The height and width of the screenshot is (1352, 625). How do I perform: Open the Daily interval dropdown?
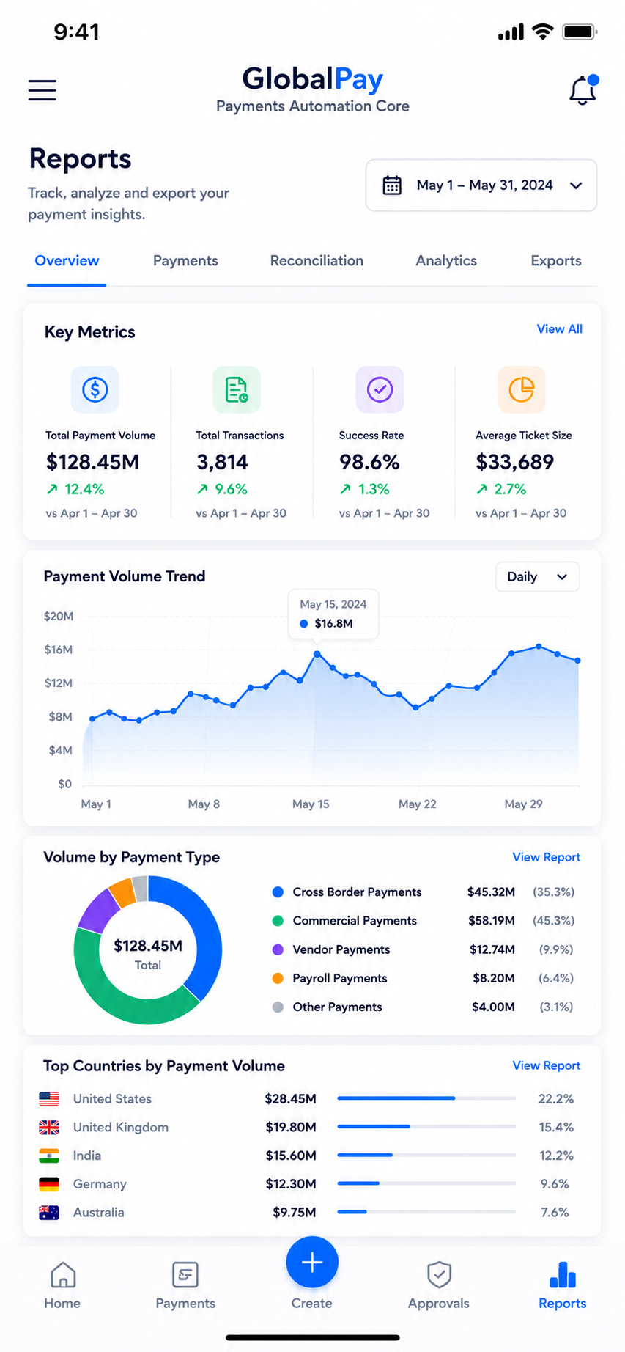pos(538,577)
